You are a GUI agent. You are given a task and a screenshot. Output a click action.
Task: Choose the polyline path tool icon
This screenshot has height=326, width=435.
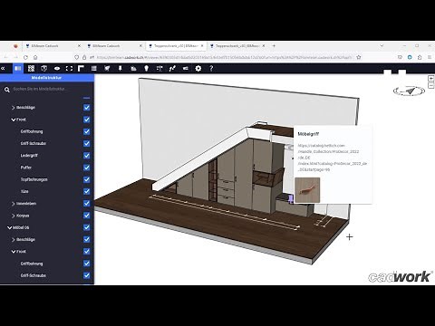click(172, 69)
